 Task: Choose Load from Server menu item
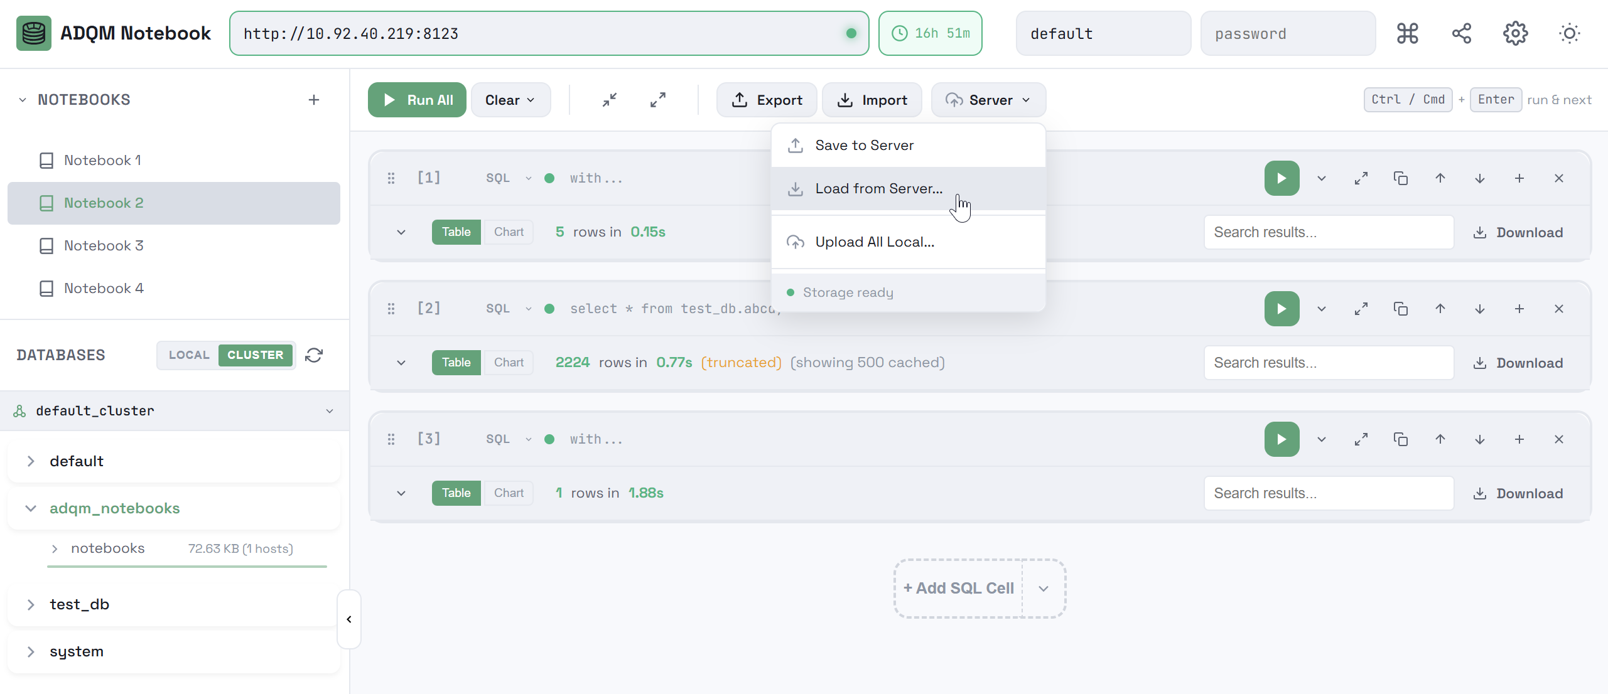(x=878, y=189)
